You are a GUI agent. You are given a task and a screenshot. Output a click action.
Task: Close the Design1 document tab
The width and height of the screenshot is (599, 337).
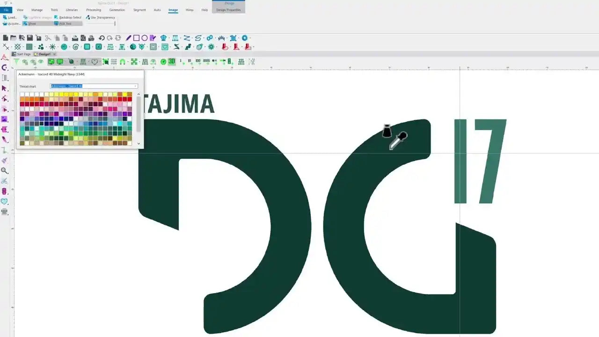pos(54,53)
